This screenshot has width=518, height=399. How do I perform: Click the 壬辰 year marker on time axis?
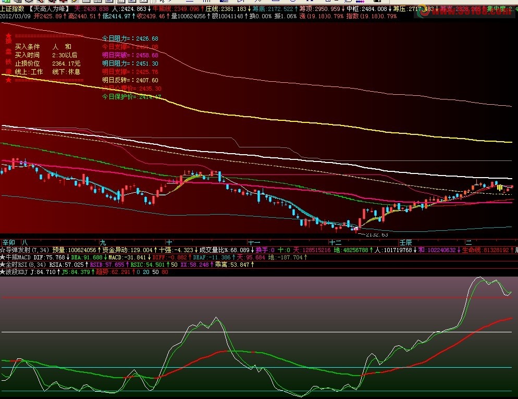click(405, 243)
